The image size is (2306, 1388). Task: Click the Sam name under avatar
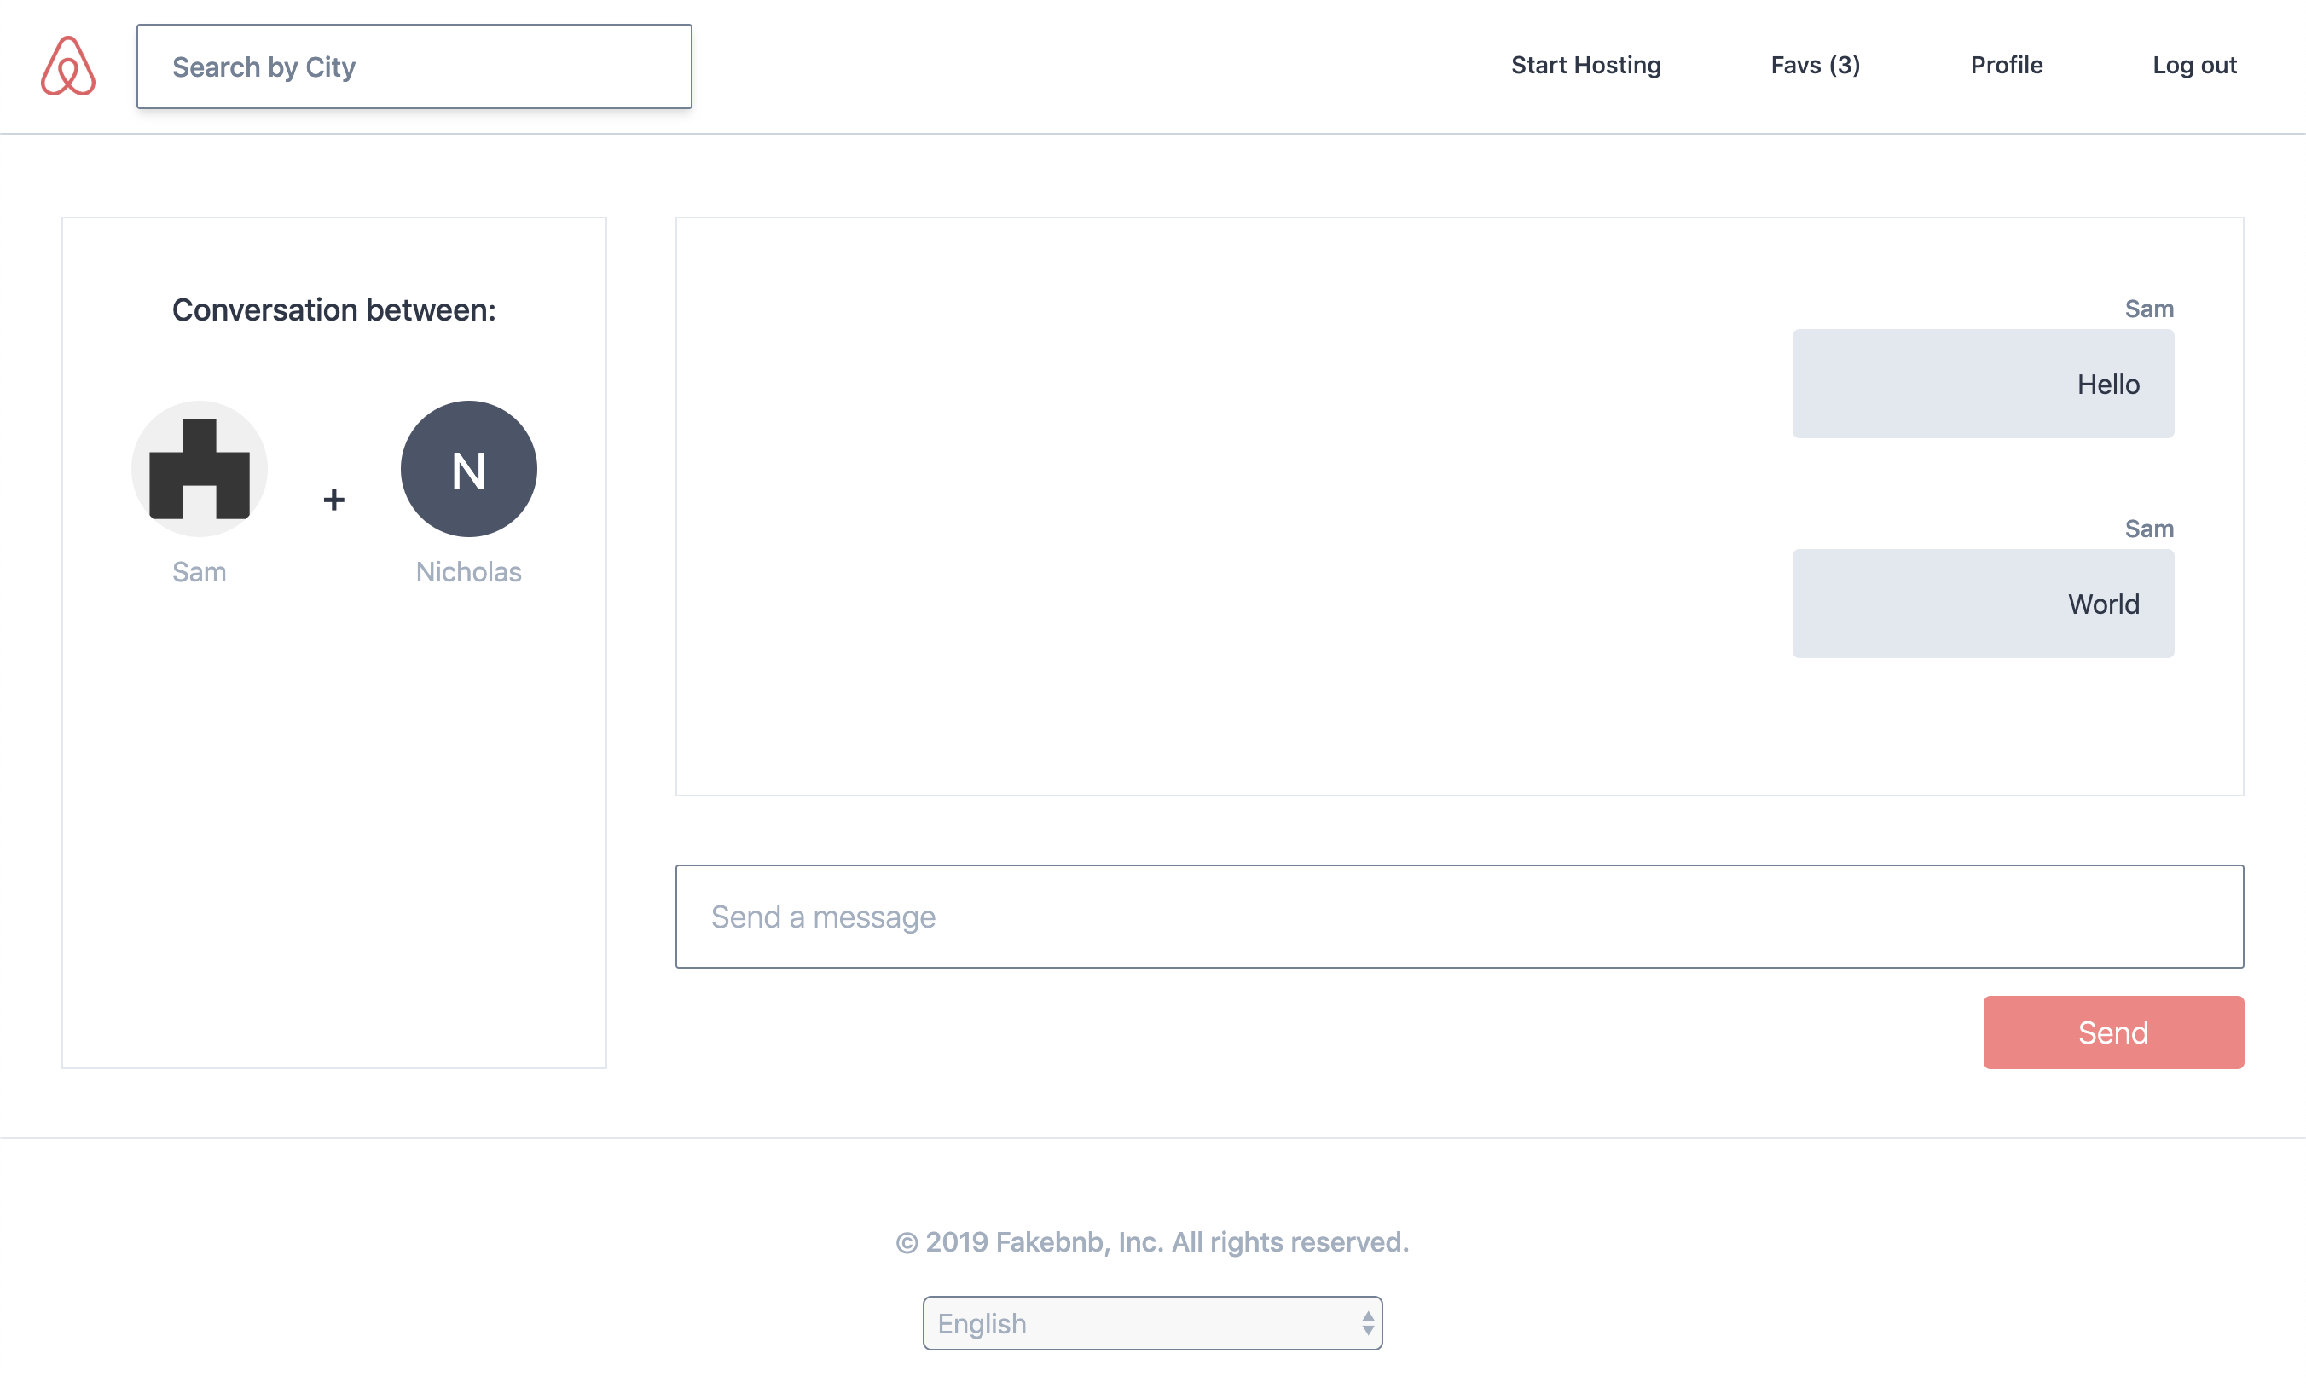coord(200,571)
